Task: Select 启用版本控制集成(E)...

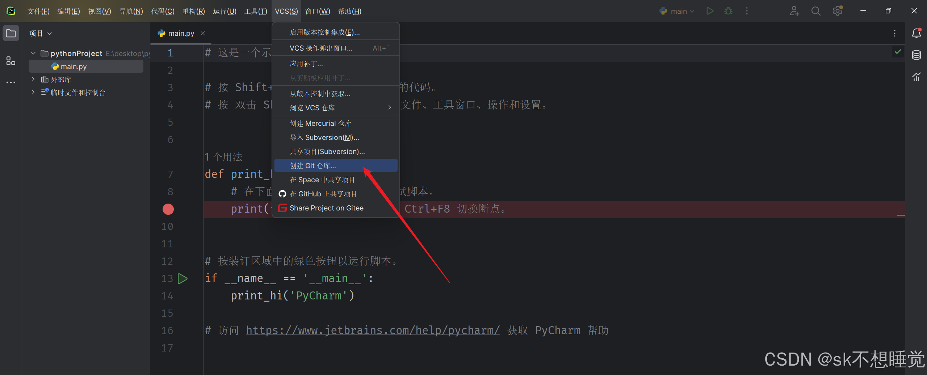Action: coord(336,33)
